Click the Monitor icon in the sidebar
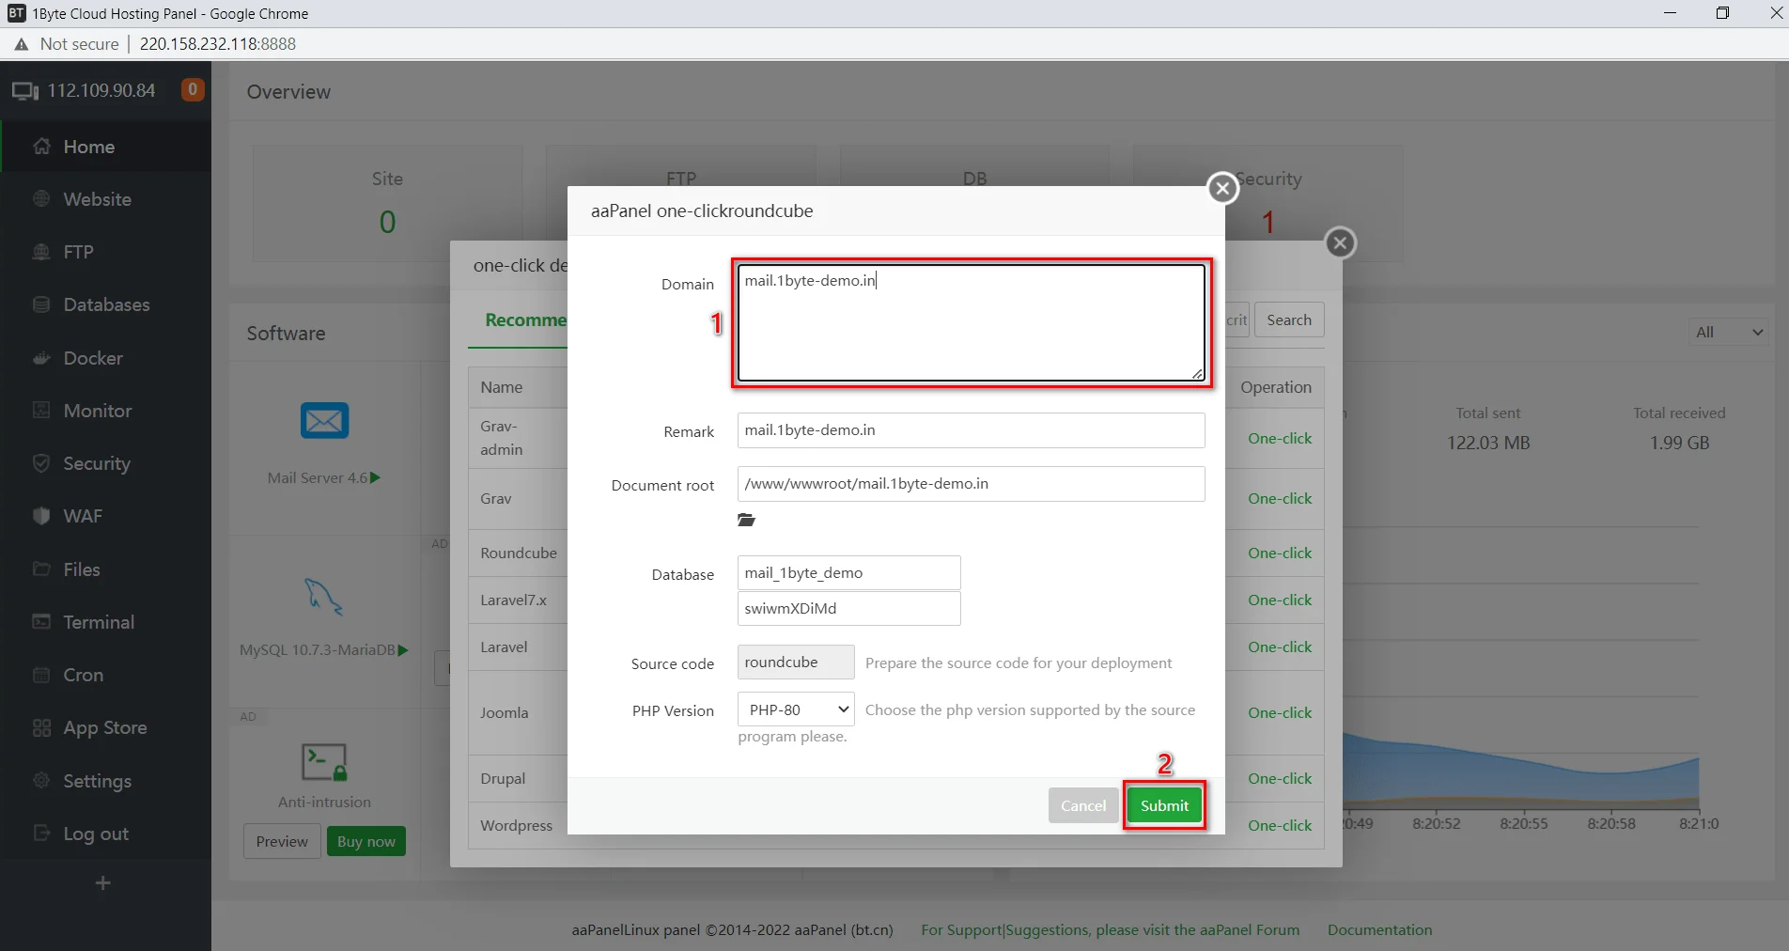Viewport: 1789px width, 951px height. pos(41,411)
